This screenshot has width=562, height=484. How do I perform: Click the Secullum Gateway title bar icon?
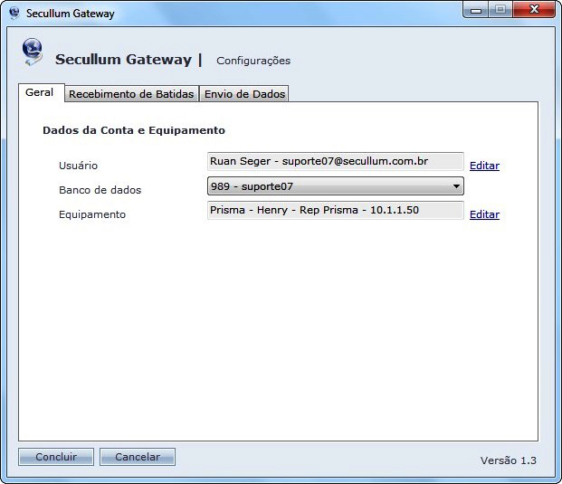click(14, 14)
